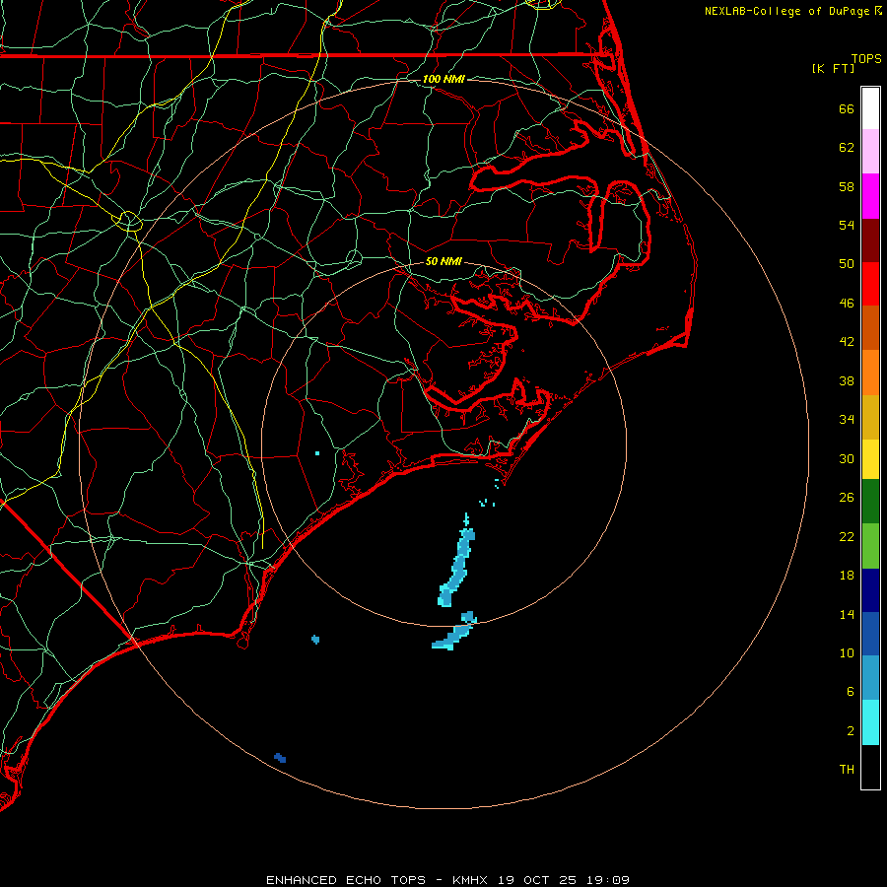Screen dimensions: 887x887
Task: Click the 42 legend value label
Action: pyautogui.click(x=847, y=341)
